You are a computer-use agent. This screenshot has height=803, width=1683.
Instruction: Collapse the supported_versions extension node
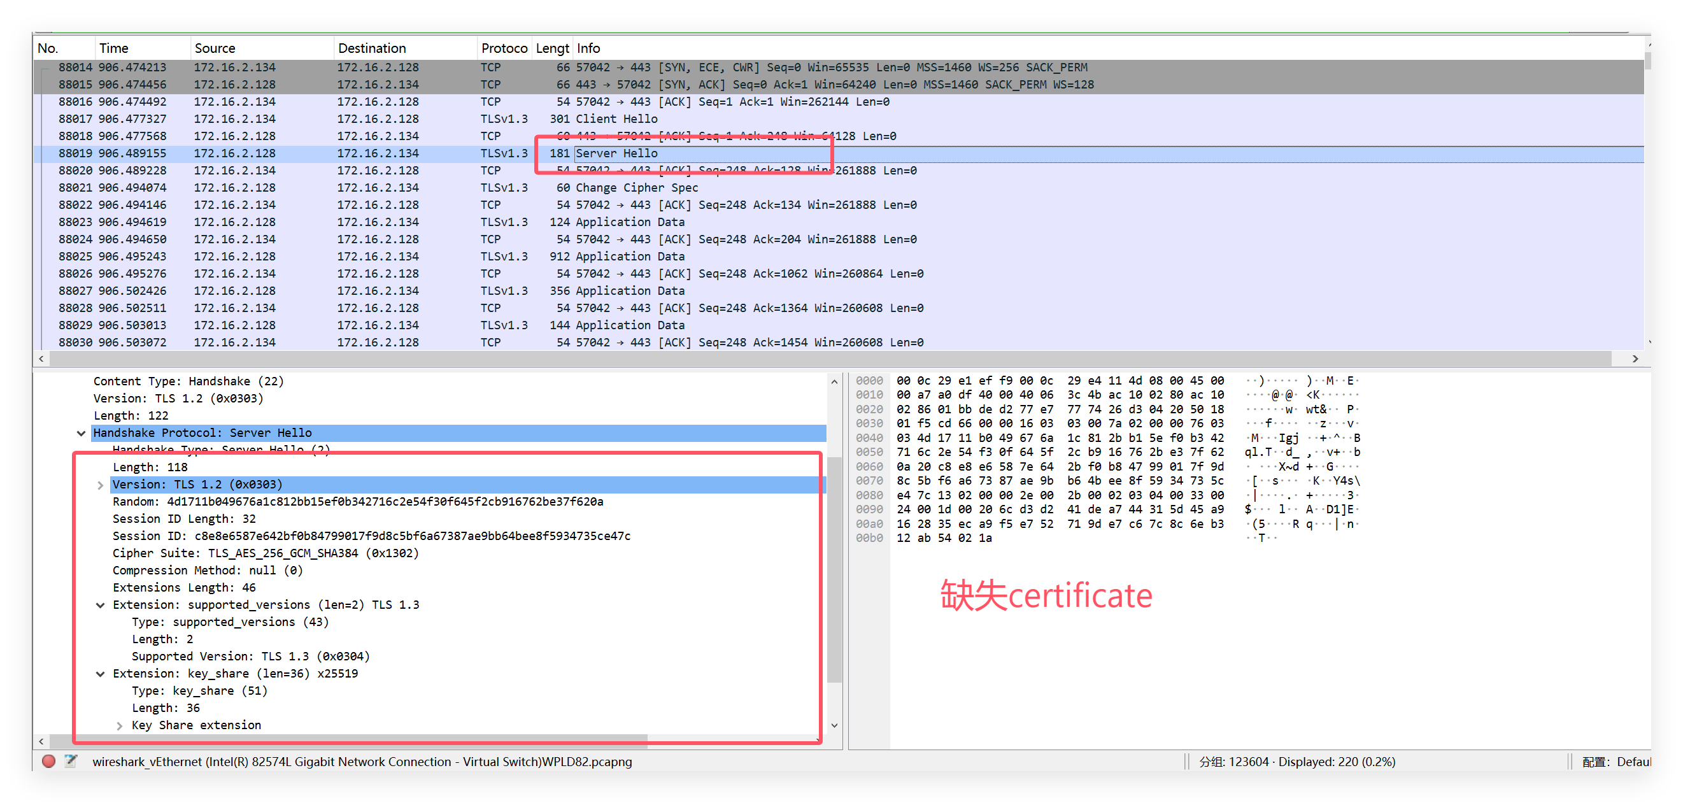pyautogui.click(x=100, y=605)
